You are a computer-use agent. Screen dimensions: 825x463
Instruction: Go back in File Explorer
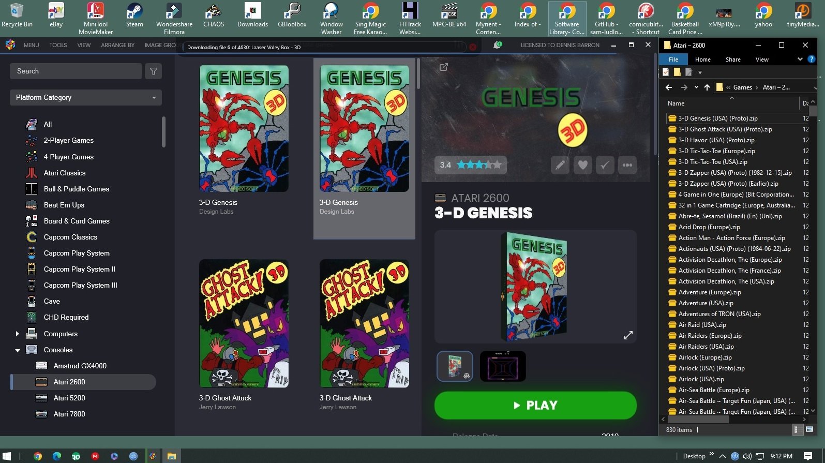[669, 87]
